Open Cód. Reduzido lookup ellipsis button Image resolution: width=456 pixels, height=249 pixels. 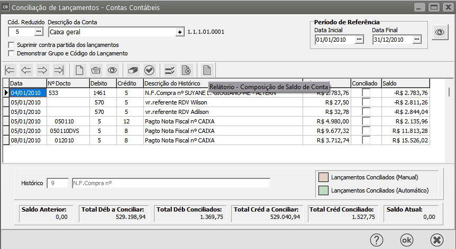39,32
